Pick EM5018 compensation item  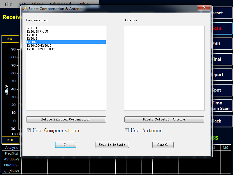click(x=32, y=38)
